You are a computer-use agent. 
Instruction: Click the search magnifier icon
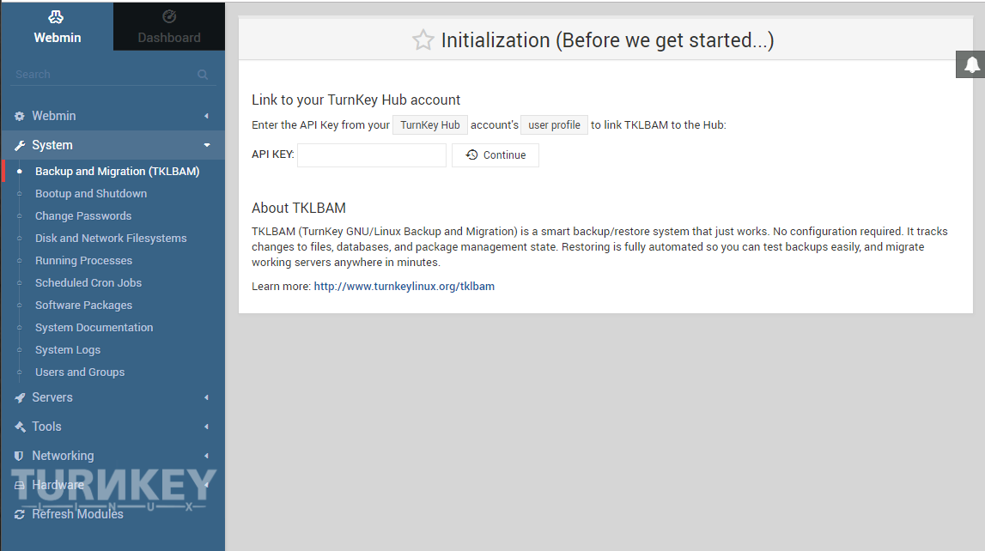point(203,75)
